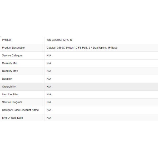Click the Item Identifier label
Screen dimensions: 158x158
pos(10,94)
